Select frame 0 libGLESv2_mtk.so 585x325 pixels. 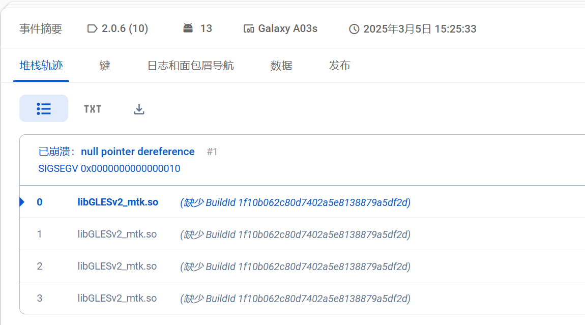pyautogui.click(x=118, y=202)
